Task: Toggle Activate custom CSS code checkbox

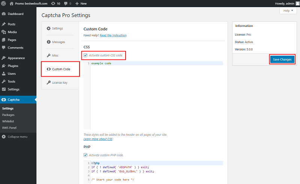Action: pos(85,55)
